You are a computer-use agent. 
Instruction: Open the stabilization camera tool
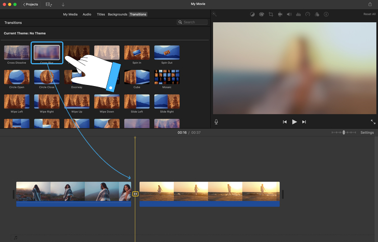280,15
